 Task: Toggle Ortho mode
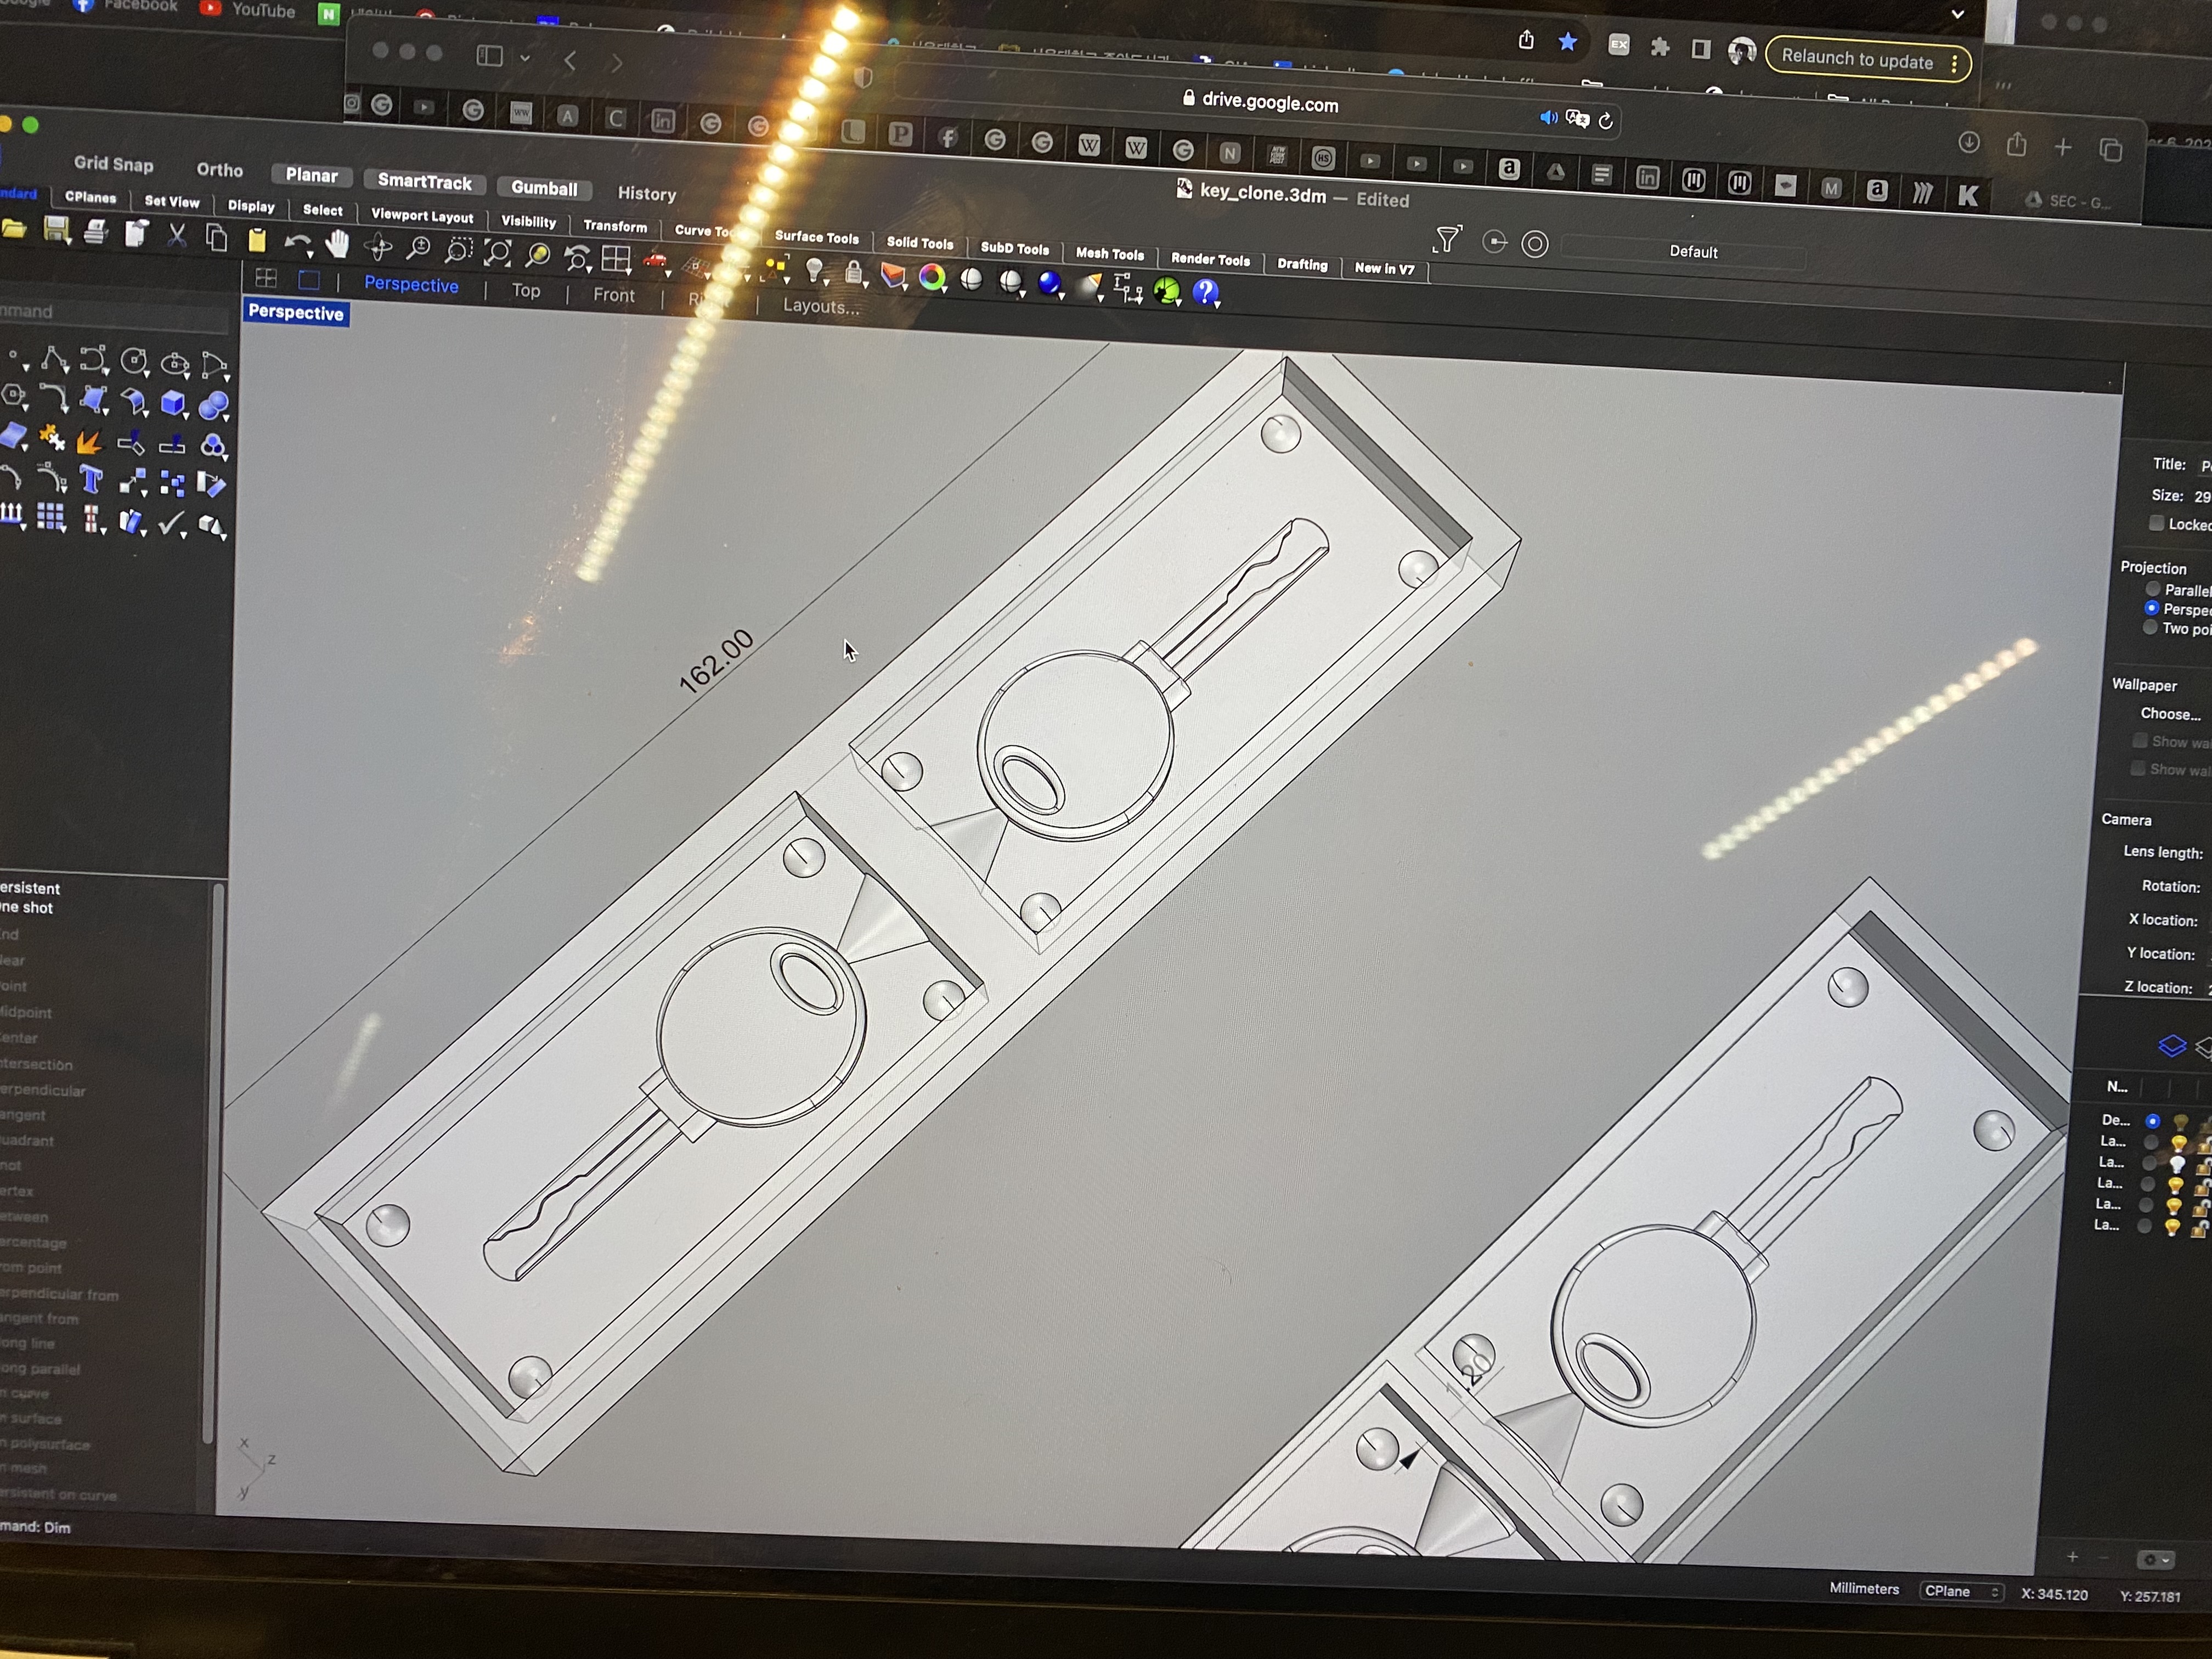[x=220, y=170]
